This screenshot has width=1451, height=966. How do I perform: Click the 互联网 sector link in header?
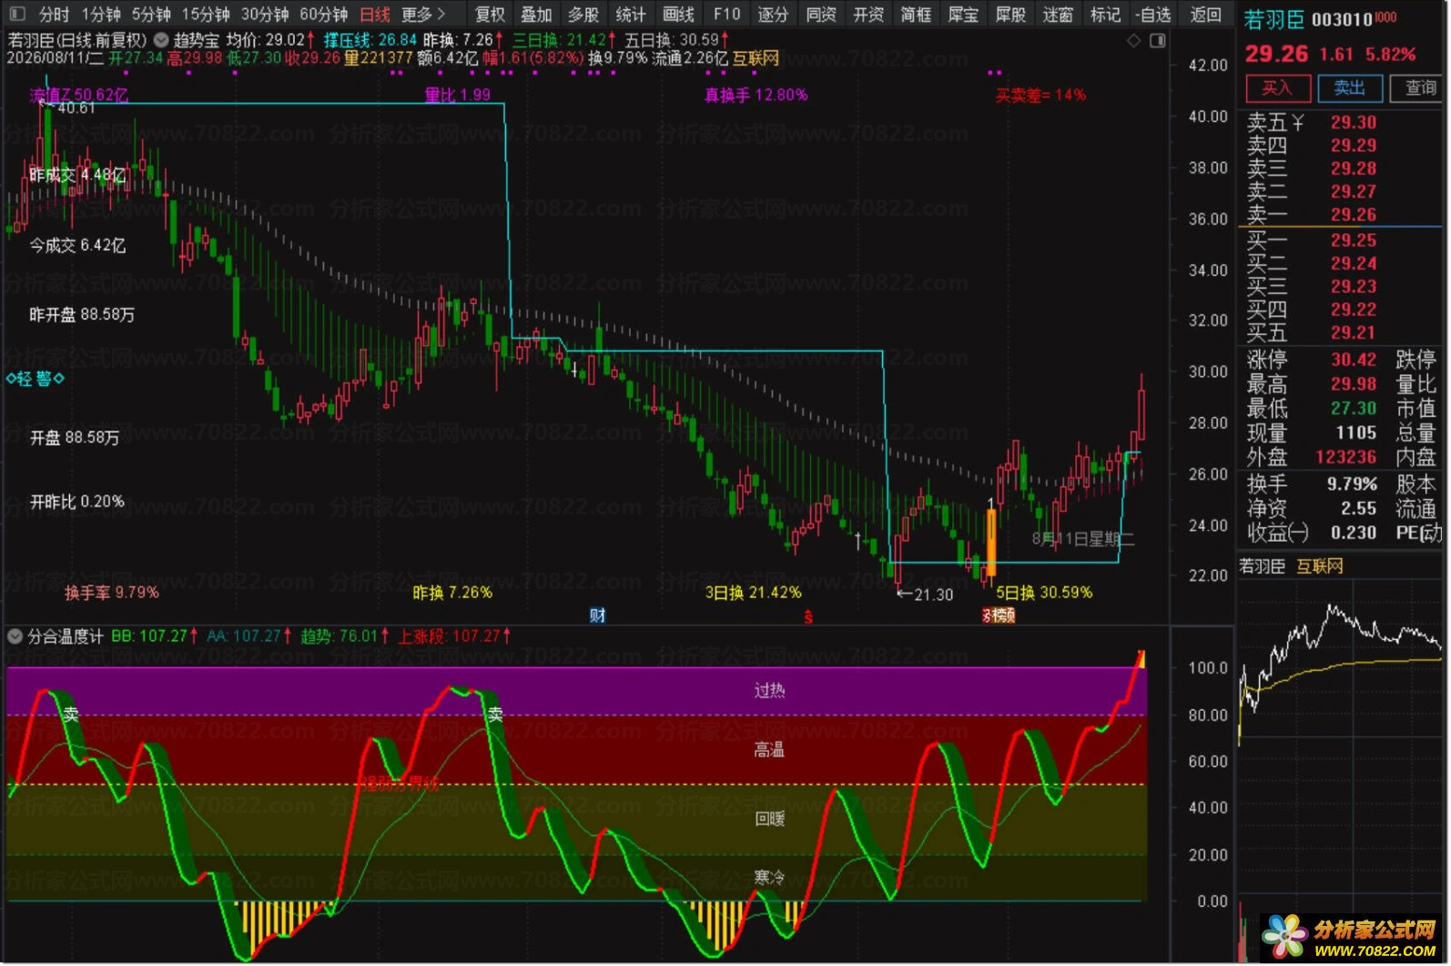tap(756, 58)
